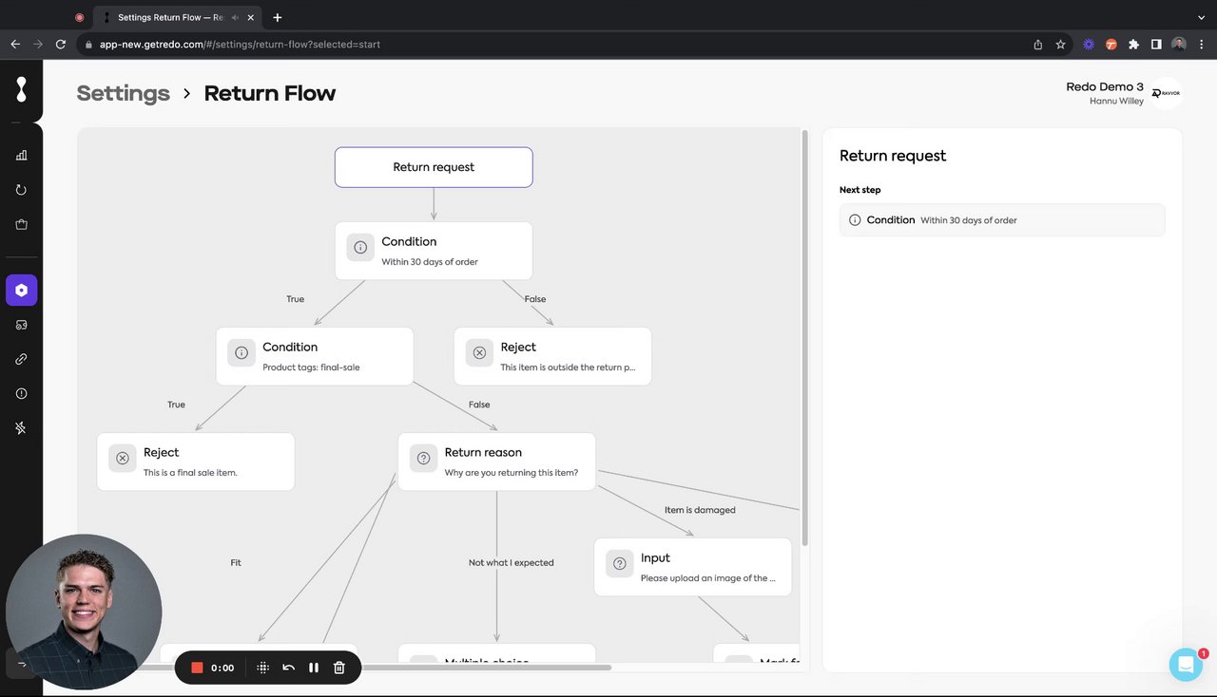The width and height of the screenshot is (1217, 697).
Task: Stop the recording with the red square
Action: [x=197, y=668]
